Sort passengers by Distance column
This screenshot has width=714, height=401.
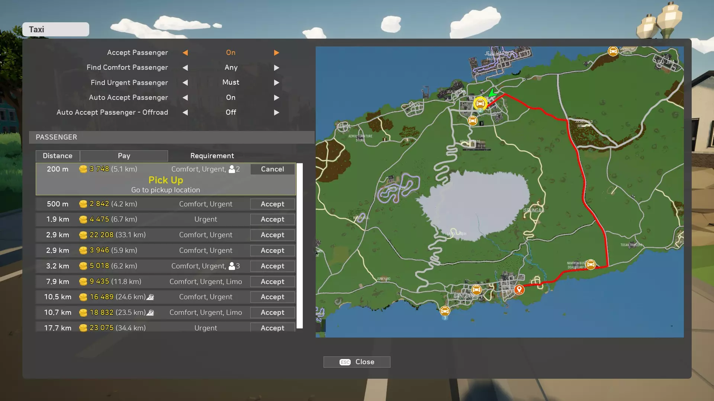(58, 156)
